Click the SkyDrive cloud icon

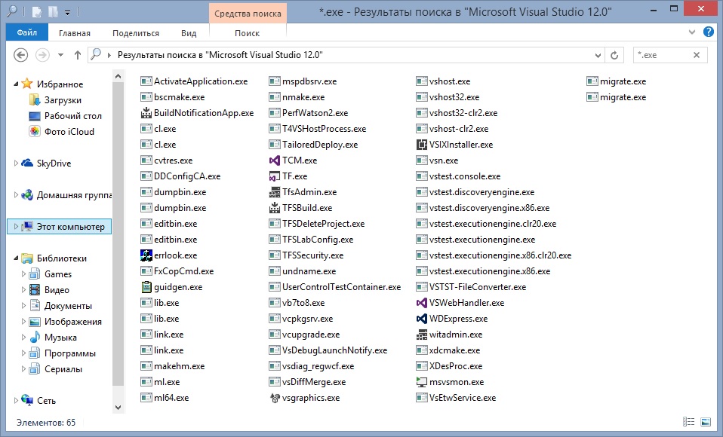click(27, 163)
